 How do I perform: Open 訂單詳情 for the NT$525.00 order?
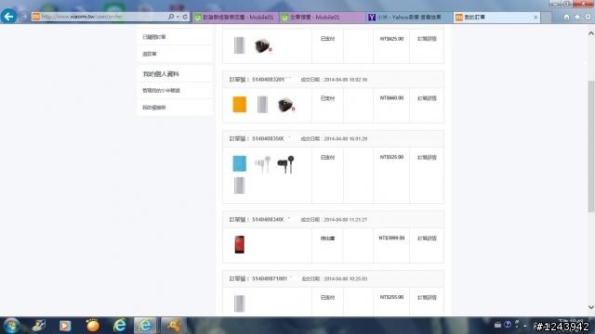pos(427,157)
